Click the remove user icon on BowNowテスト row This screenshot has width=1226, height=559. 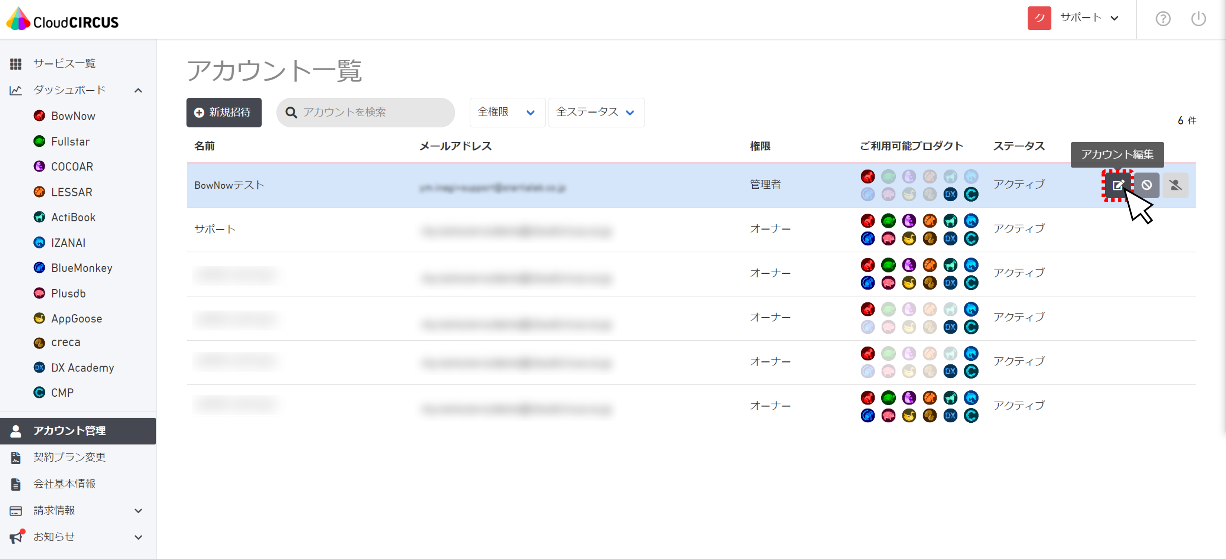click(1175, 185)
